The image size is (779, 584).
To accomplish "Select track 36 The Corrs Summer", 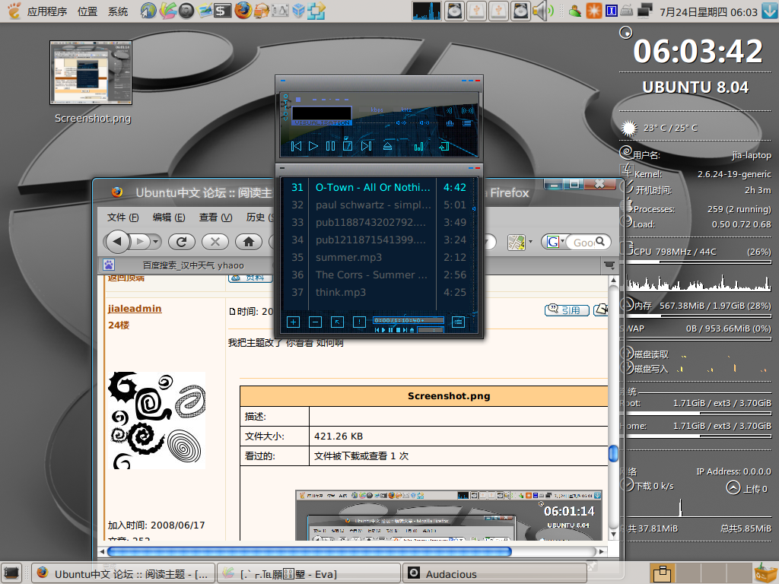I will pos(379,275).
